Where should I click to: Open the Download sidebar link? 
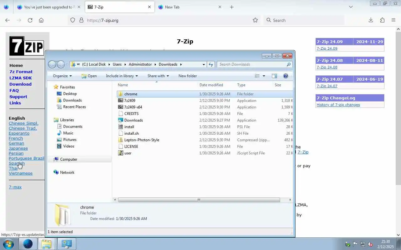[x=20, y=84]
